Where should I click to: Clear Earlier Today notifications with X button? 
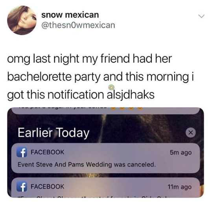pos(191,133)
